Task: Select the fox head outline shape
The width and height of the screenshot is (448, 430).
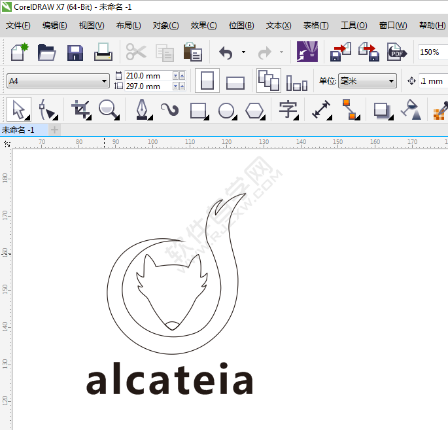Action: [x=172, y=292]
